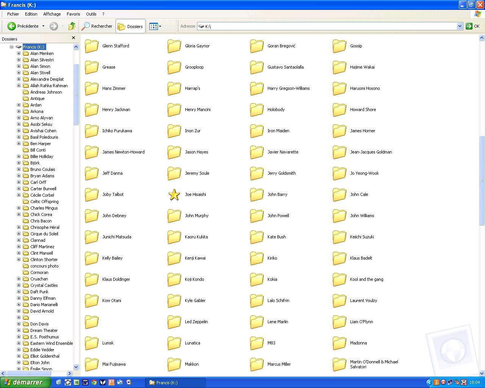This screenshot has width=485, height=388.
Task: Click the Précédente back arrow button
Action: click(x=23, y=26)
